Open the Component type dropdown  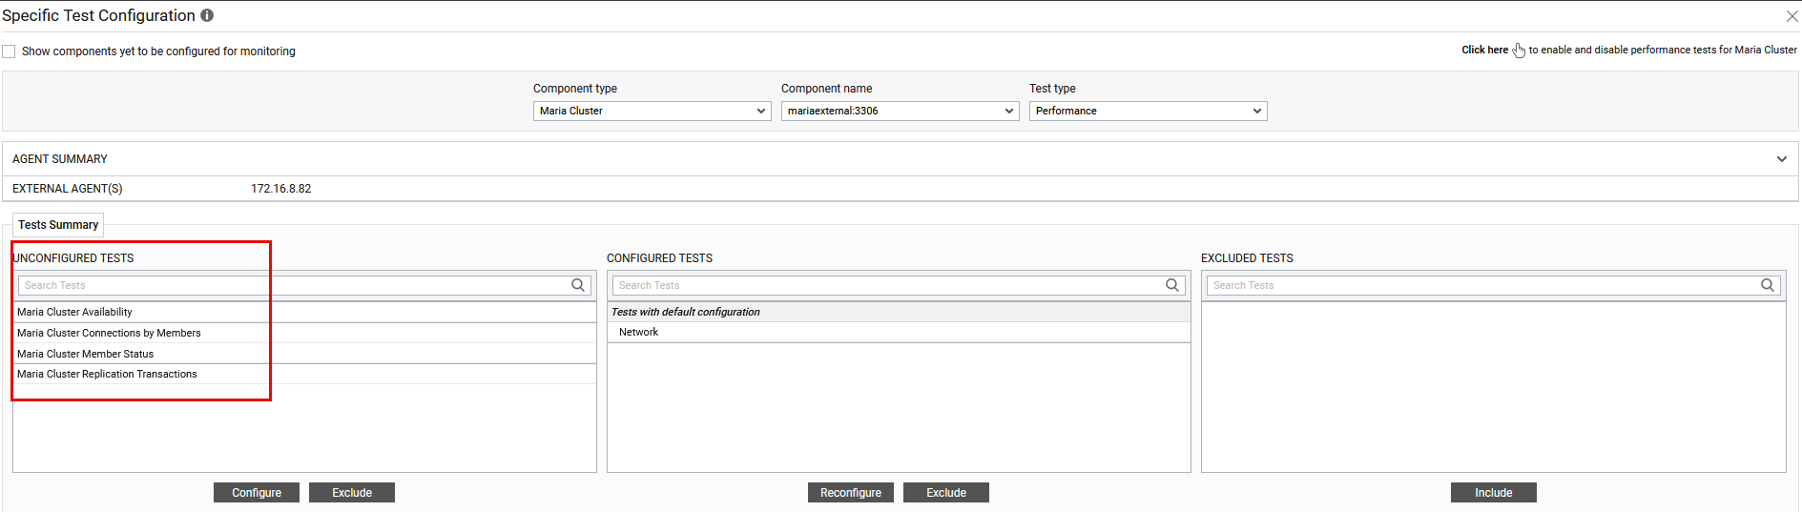click(652, 112)
